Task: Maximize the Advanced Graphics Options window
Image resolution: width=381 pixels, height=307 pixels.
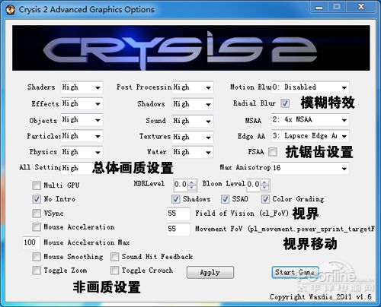Action: 337,8
